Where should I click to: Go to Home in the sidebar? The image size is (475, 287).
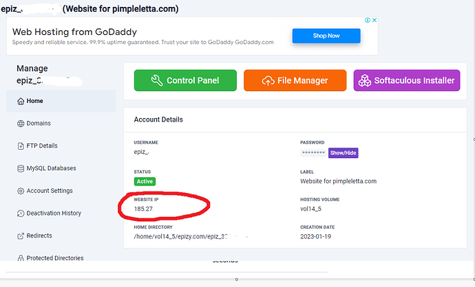(x=34, y=101)
